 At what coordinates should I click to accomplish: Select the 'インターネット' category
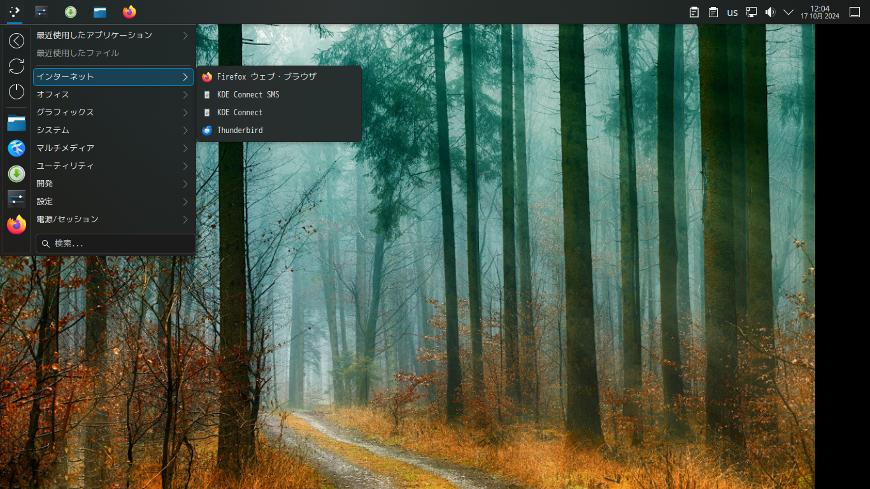(113, 76)
